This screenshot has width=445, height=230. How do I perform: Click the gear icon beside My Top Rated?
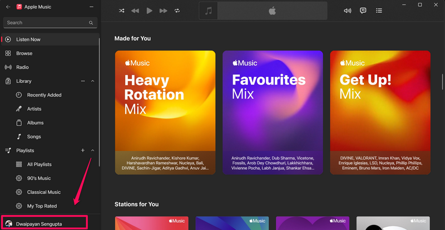pyautogui.click(x=19, y=206)
